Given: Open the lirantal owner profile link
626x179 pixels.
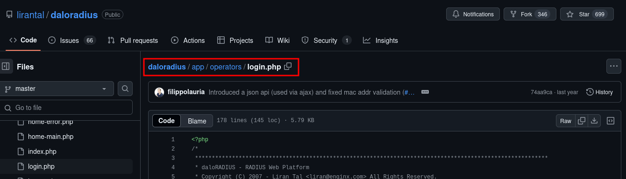Looking at the screenshot, I should click(x=30, y=14).
